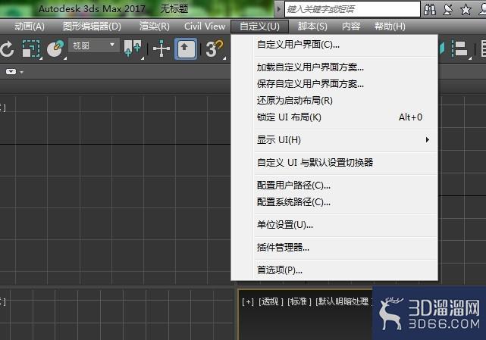The height and width of the screenshot is (340, 486).
Task: Choose 保存自定义用户界面方案...
Action: (x=334, y=84)
